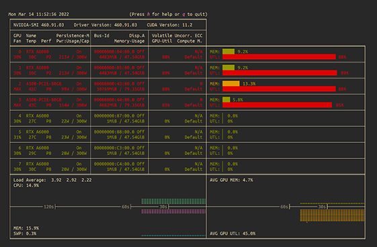
Task: Click GPU 2 orange memory bar at 13.3%
Action: tap(231, 83)
